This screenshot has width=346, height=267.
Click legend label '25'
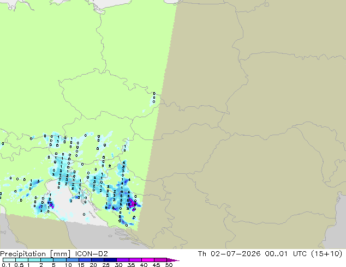click(106, 265)
